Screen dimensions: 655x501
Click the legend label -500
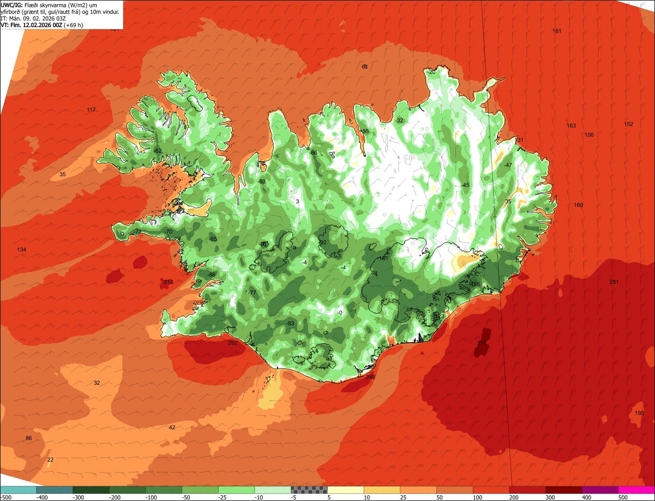pyautogui.click(x=5, y=497)
